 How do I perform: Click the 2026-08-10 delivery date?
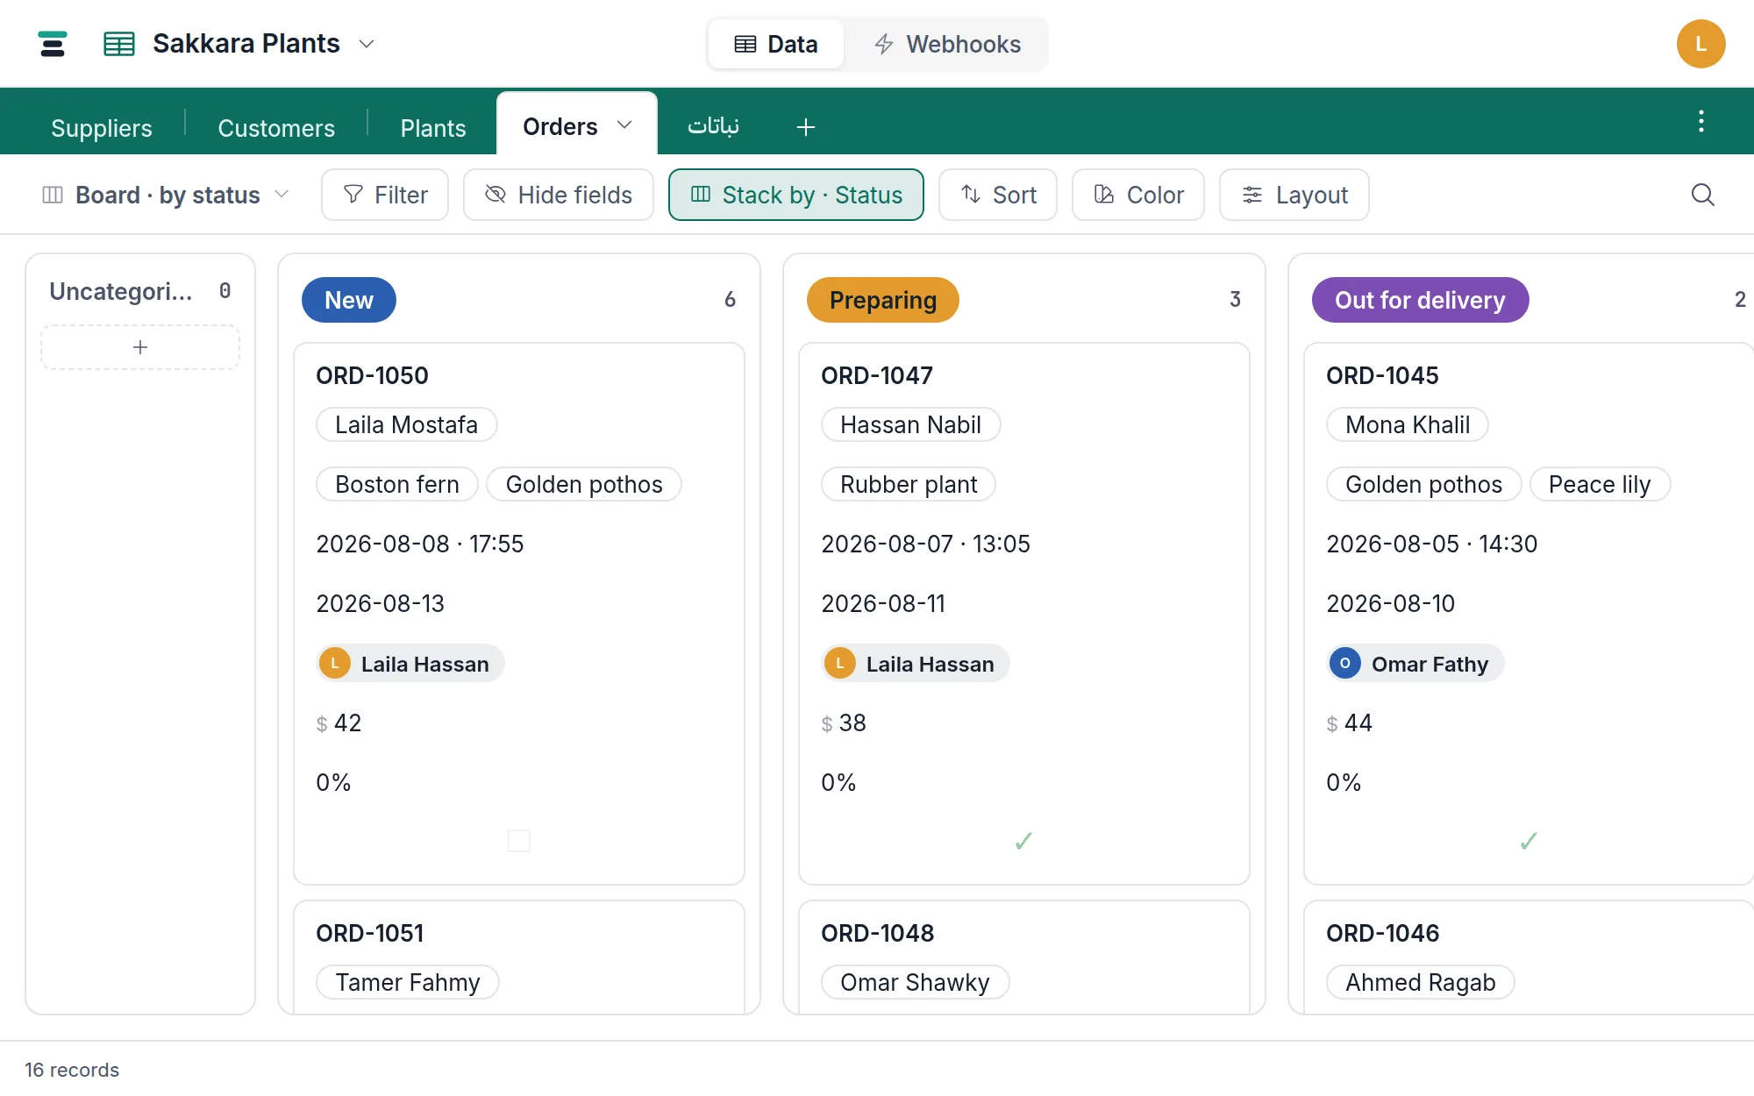1391,603
